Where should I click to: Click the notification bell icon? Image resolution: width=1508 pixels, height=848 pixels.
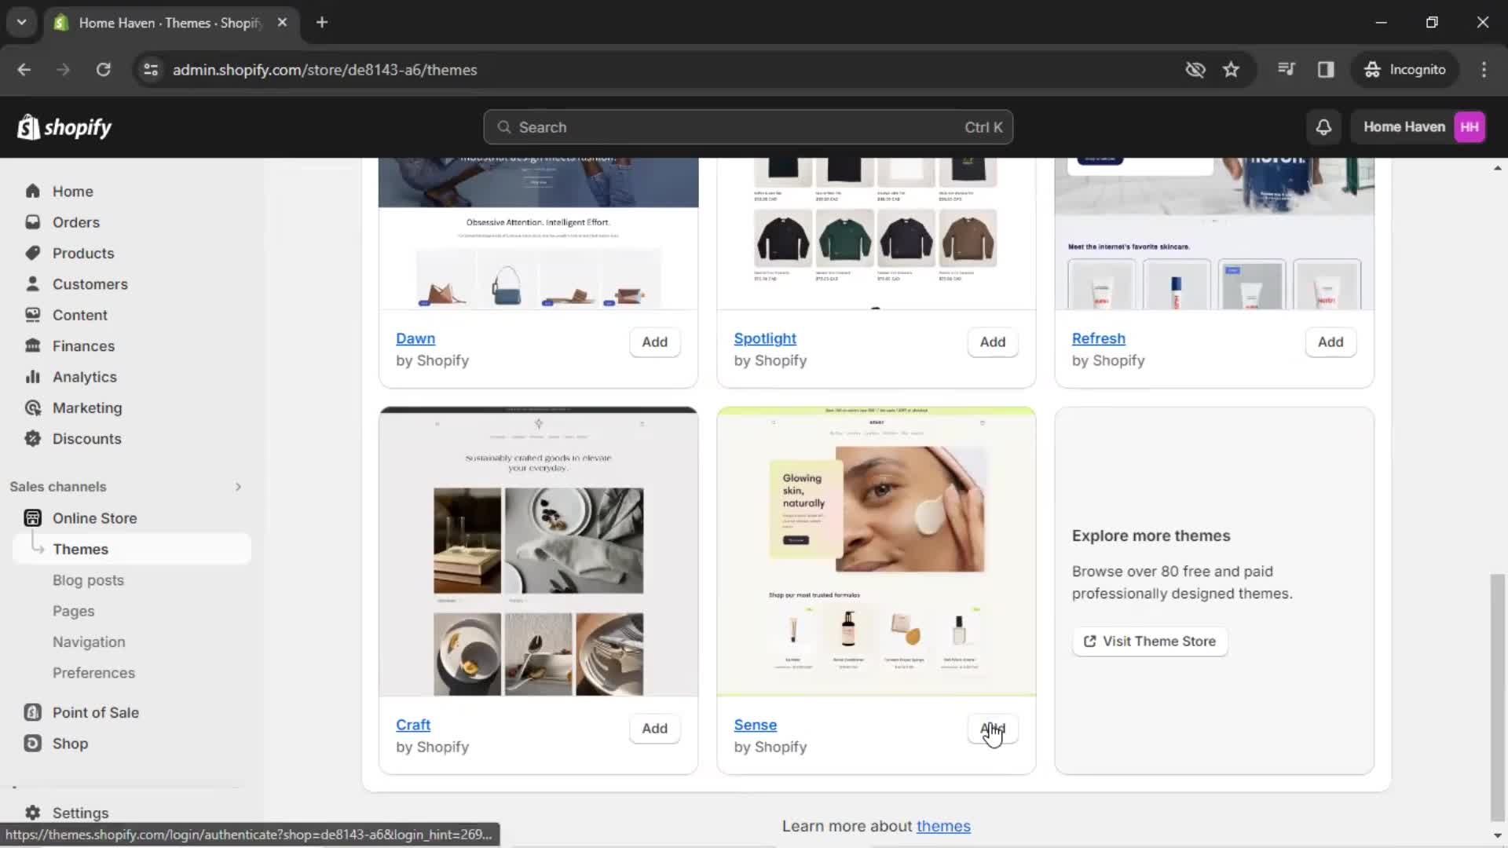[x=1323, y=126]
